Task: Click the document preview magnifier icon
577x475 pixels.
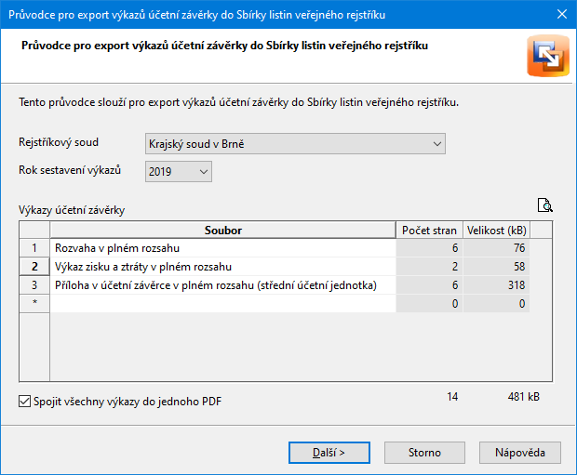Action: point(545,205)
